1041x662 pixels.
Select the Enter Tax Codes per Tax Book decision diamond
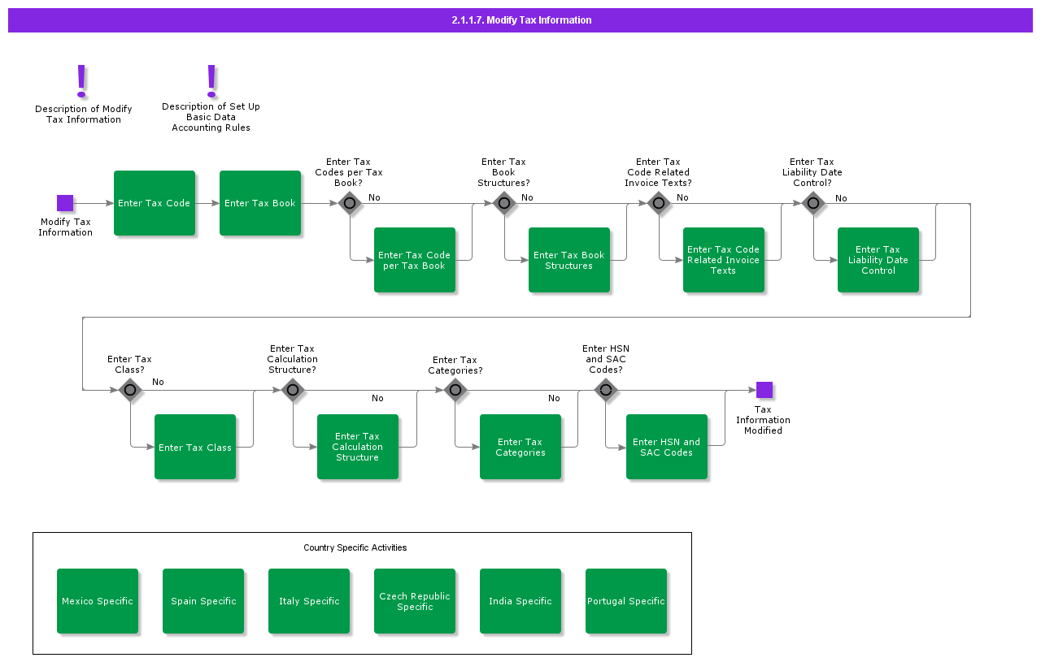click(350, 204)
